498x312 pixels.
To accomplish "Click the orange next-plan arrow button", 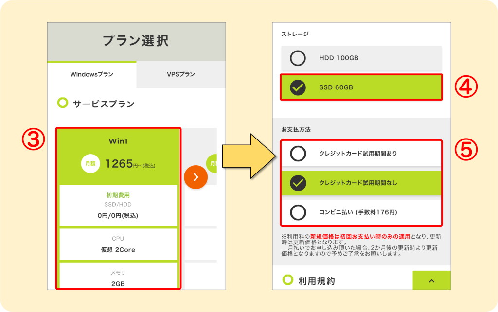I will (196, 177).
